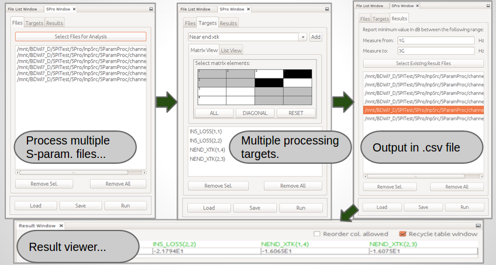Close the Result Window tab
The height and width of the screenshot is (265, 496).
[61, 226]
